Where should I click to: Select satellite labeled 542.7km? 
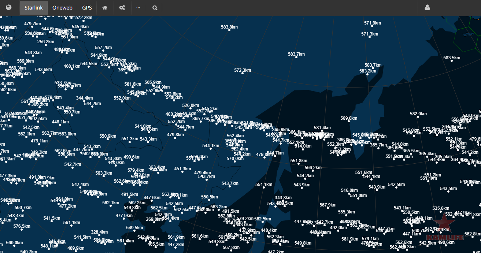(73, 164)
